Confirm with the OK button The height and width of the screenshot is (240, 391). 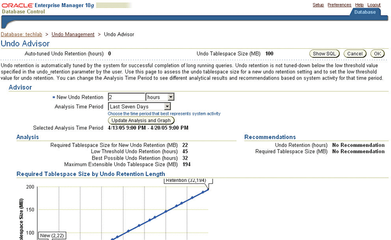click(377, 54)
